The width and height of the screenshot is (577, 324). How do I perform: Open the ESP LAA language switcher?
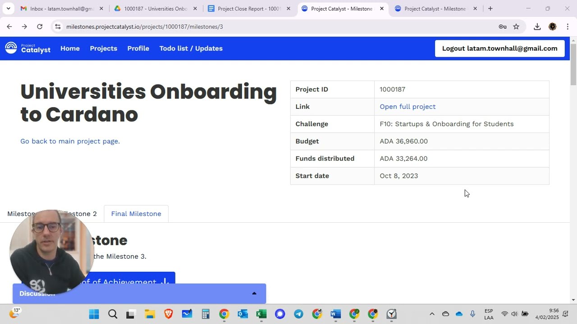[x=489, y=314]
